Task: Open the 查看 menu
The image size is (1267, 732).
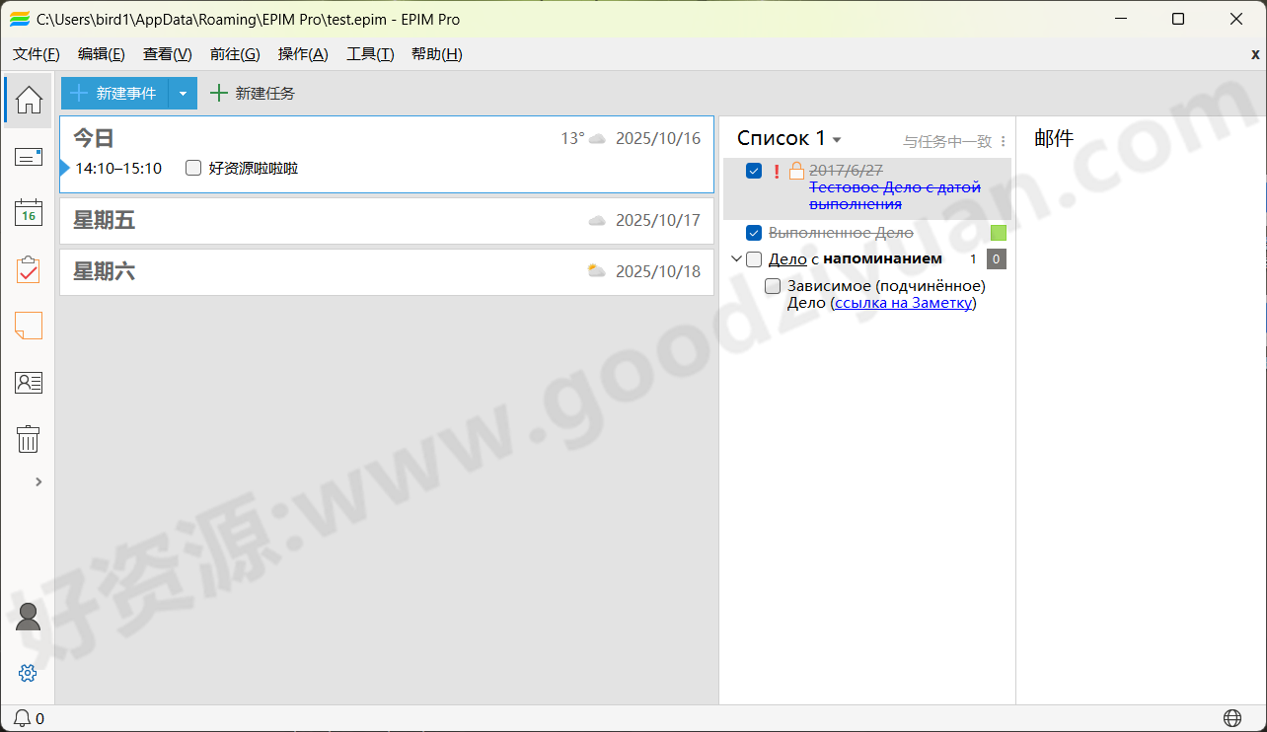Action: click(166, 54)
